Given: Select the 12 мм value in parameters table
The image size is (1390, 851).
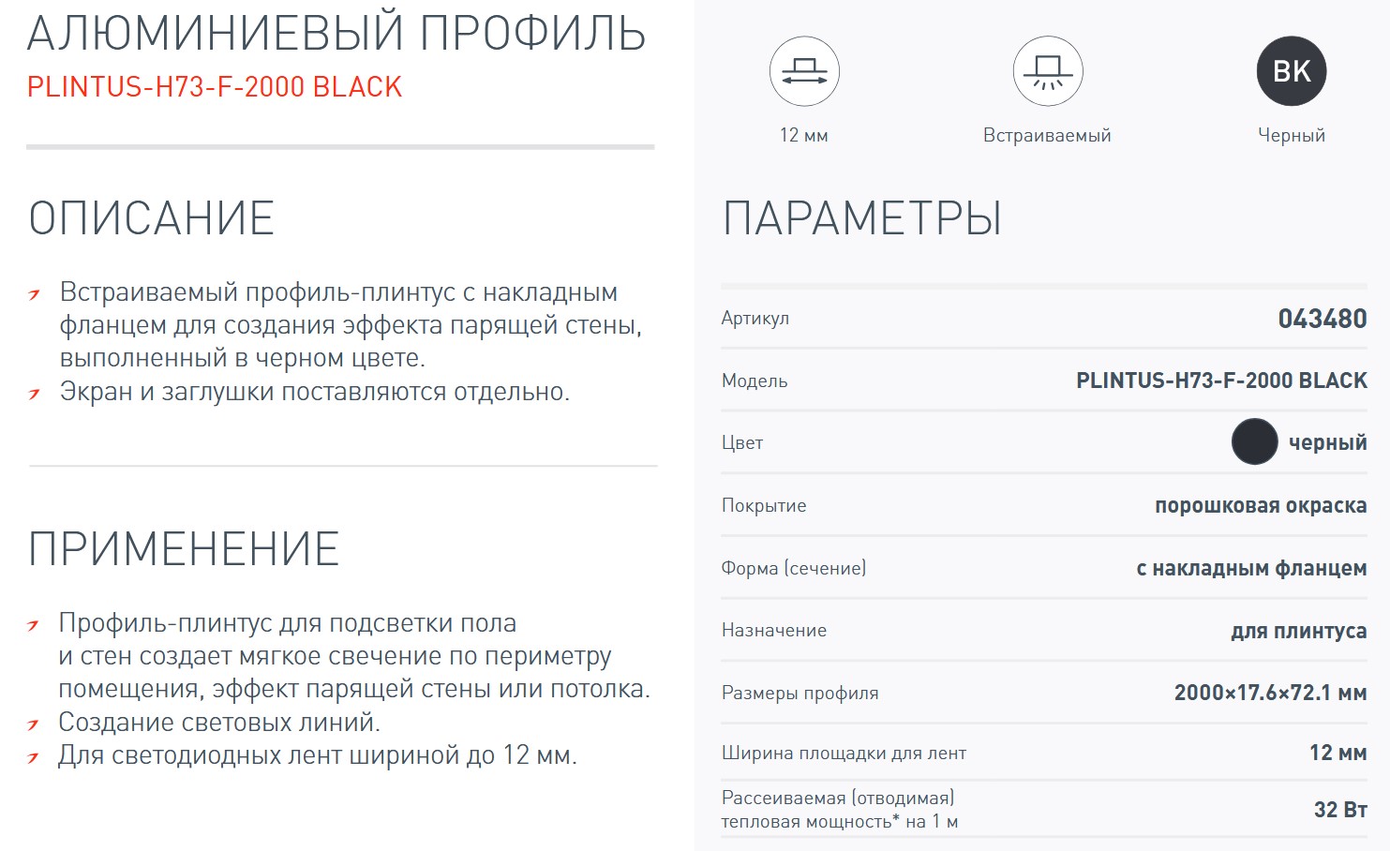Looking at the screenshot, I should click(1338, 753).
